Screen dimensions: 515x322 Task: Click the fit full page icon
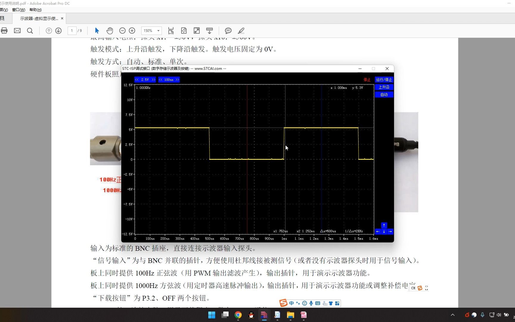pos(184,30)
